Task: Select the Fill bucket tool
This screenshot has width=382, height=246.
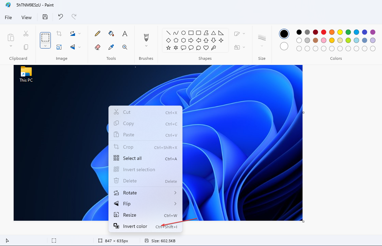Action: tap(111, 33)
